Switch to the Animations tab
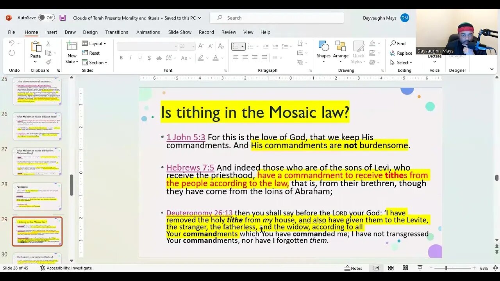500x281 pixels. click(148, 32)
